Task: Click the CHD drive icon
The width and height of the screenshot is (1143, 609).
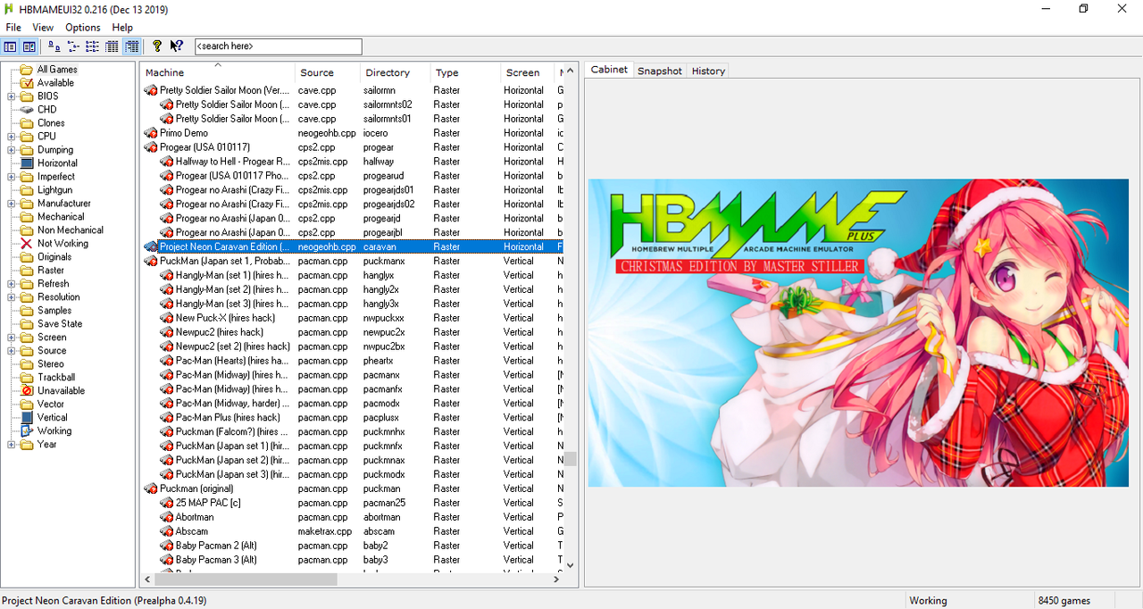Action: (x=27, y=110)
